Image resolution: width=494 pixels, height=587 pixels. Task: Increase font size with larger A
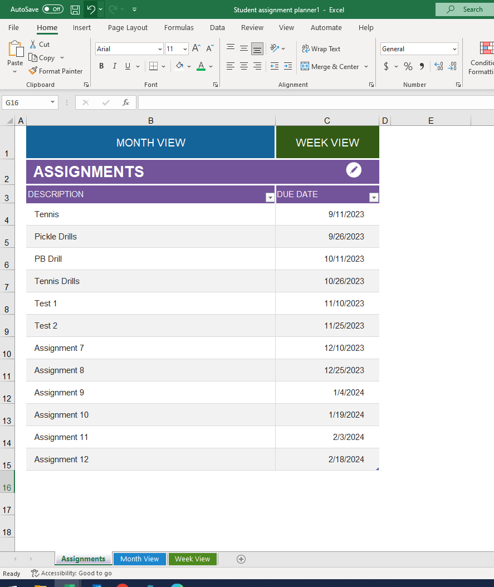click(x=196, y=48)
